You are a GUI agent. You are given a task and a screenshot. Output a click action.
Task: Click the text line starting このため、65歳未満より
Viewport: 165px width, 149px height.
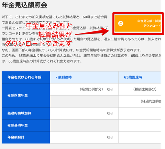coord(81,56)
